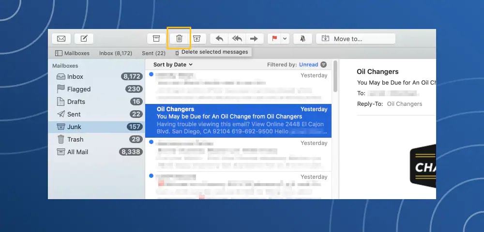484x232 pixels.
Task: Flag the selected message red
Action: [x=274, y=39]
